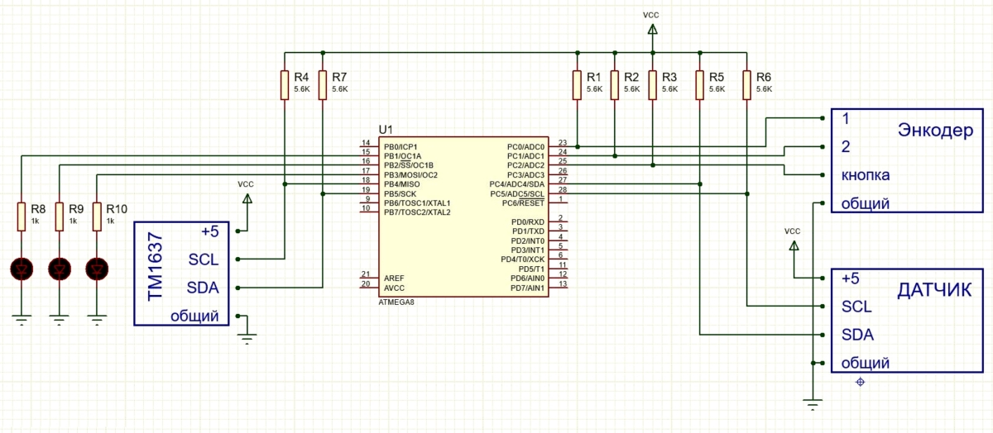Select the SDA terminal of ДАТЧИК
Viewport: 993px width, 433px height.
858,335
